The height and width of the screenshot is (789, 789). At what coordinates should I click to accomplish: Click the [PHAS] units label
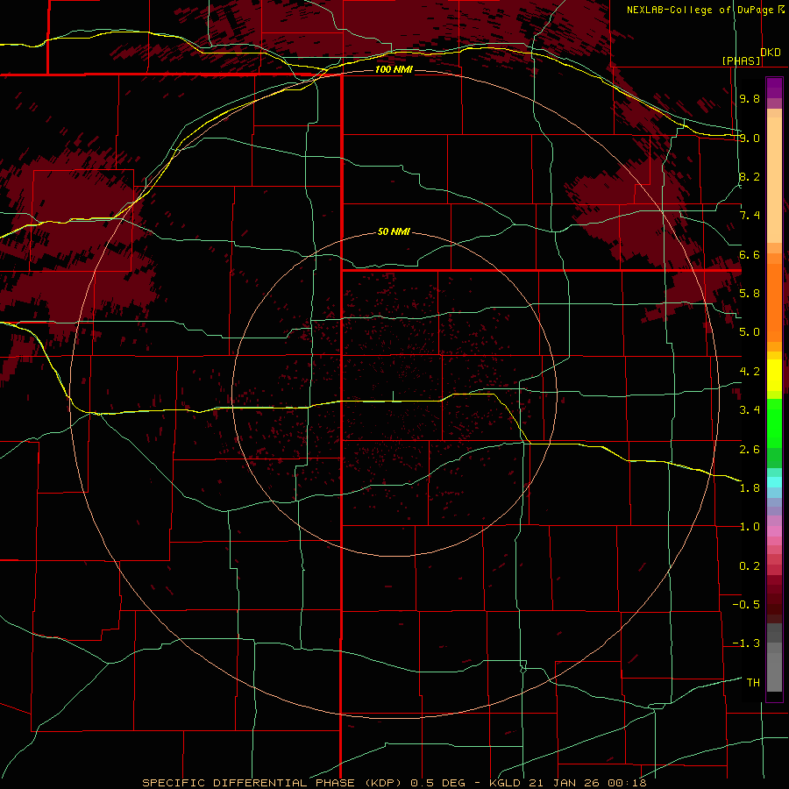point(742,60)
